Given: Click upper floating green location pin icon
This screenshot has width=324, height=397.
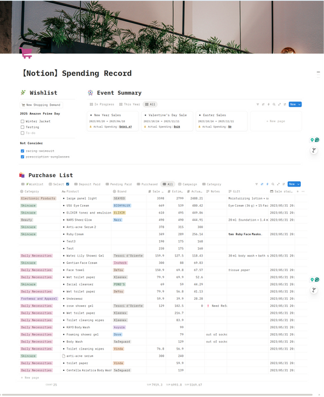Looking at the screenshot, I should tap(312, 140).
